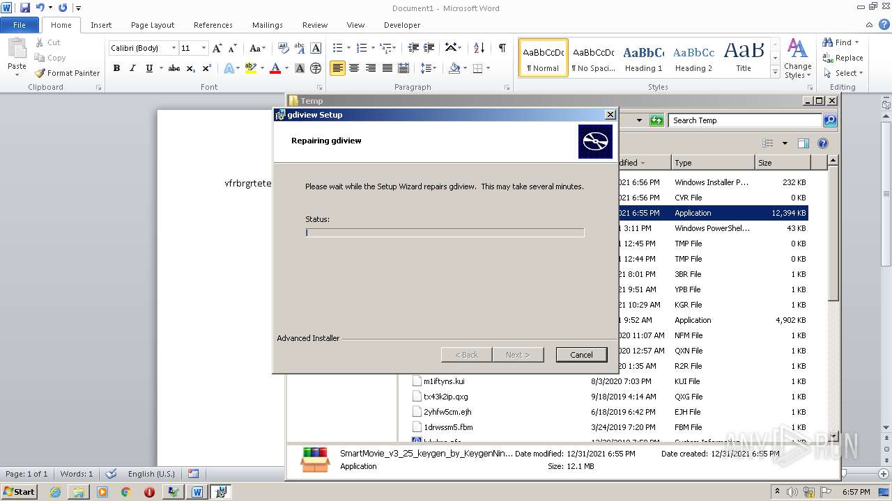Open Borders dropdown arrow
892x501 pixels.
point(488,68)
